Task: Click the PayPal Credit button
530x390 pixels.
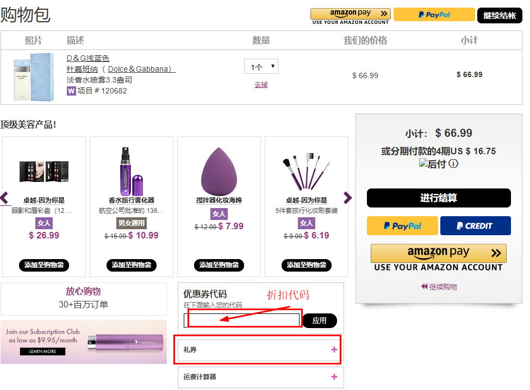Action: point(475,226)
